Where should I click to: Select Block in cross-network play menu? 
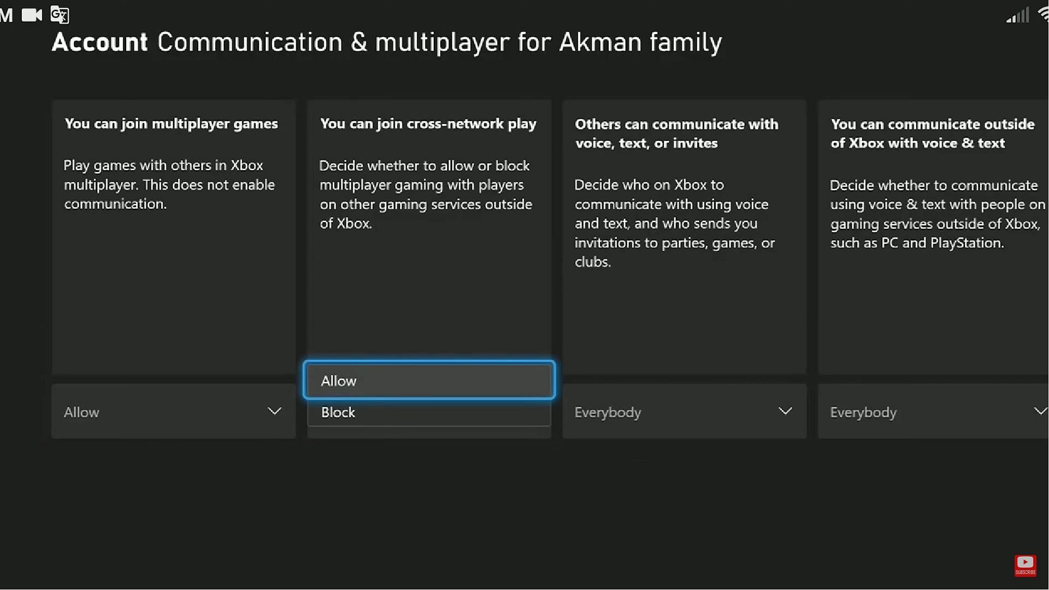(429, 412)
